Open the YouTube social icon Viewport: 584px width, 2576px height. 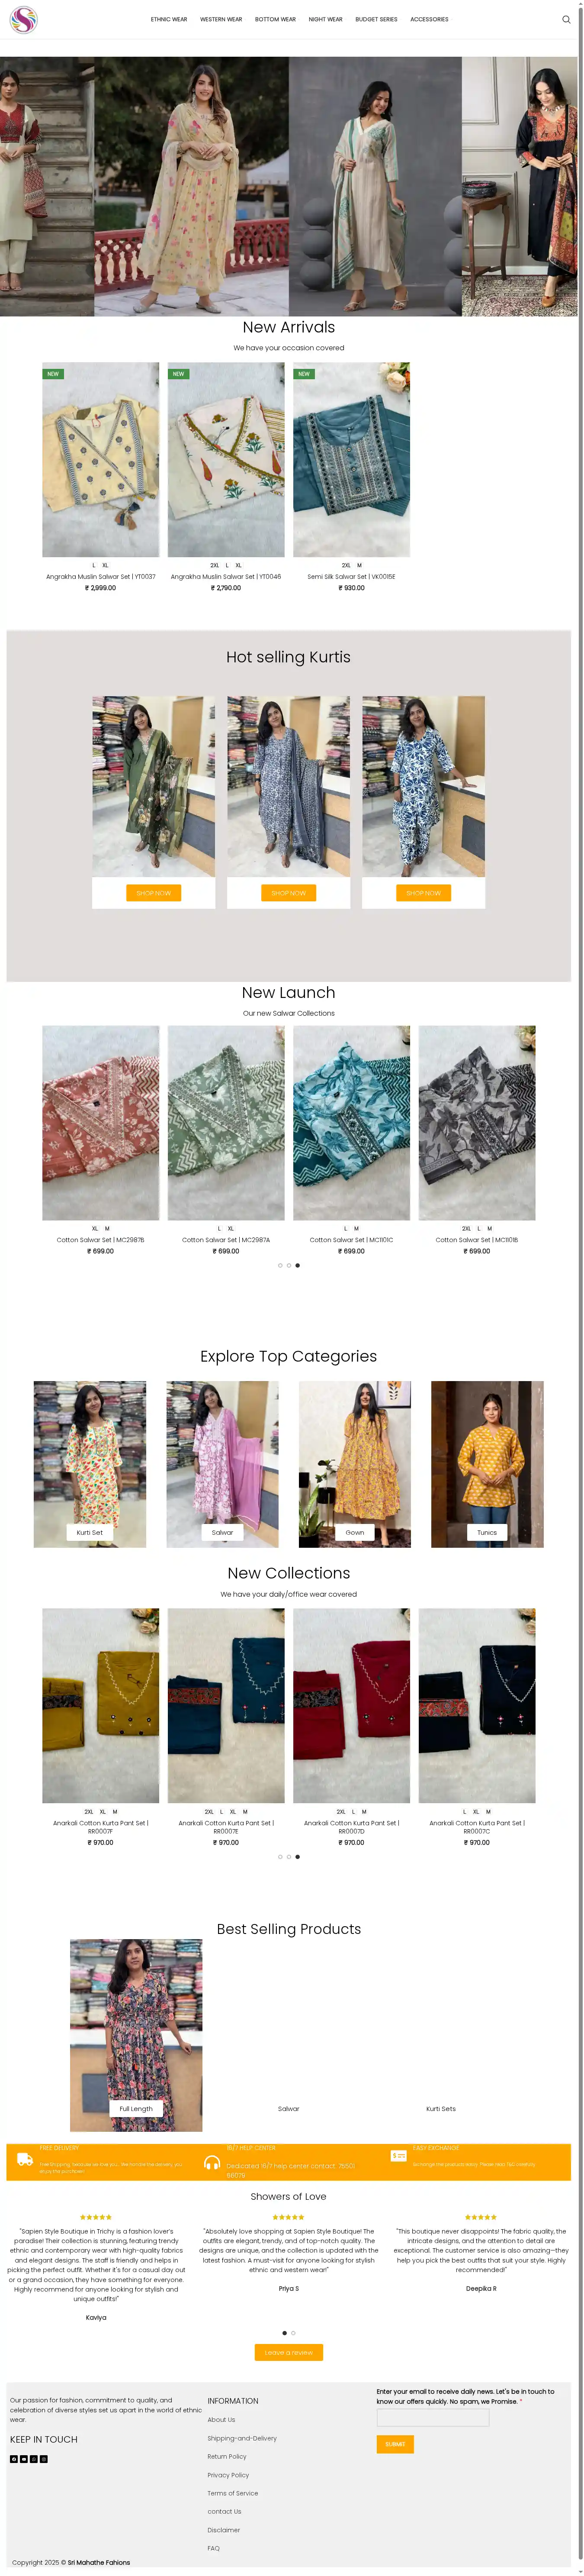(24, 2459)
